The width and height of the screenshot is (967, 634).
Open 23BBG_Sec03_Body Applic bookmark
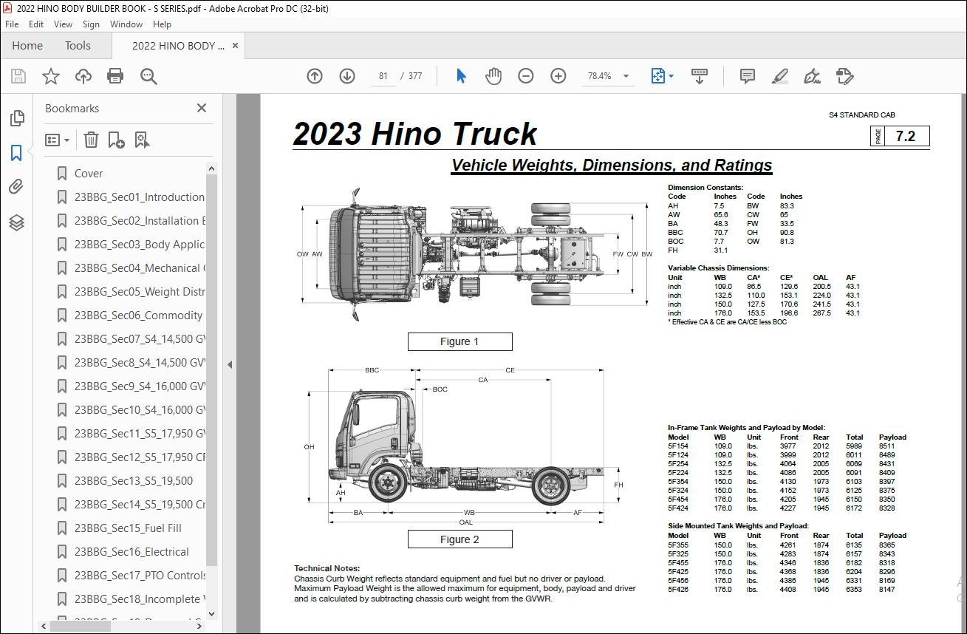140,245
